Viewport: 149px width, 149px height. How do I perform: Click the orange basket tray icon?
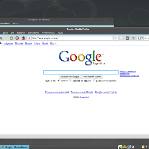(x=125, y=147)
